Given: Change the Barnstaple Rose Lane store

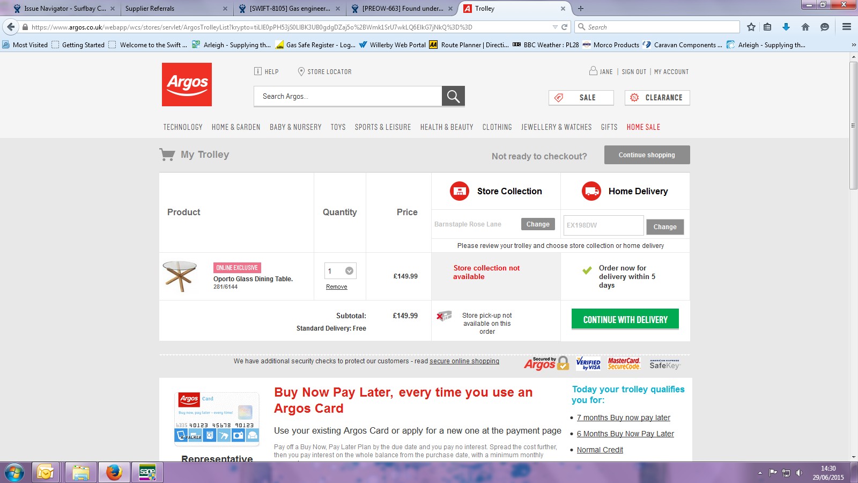Looking at the screenshot, I should 538,224.
